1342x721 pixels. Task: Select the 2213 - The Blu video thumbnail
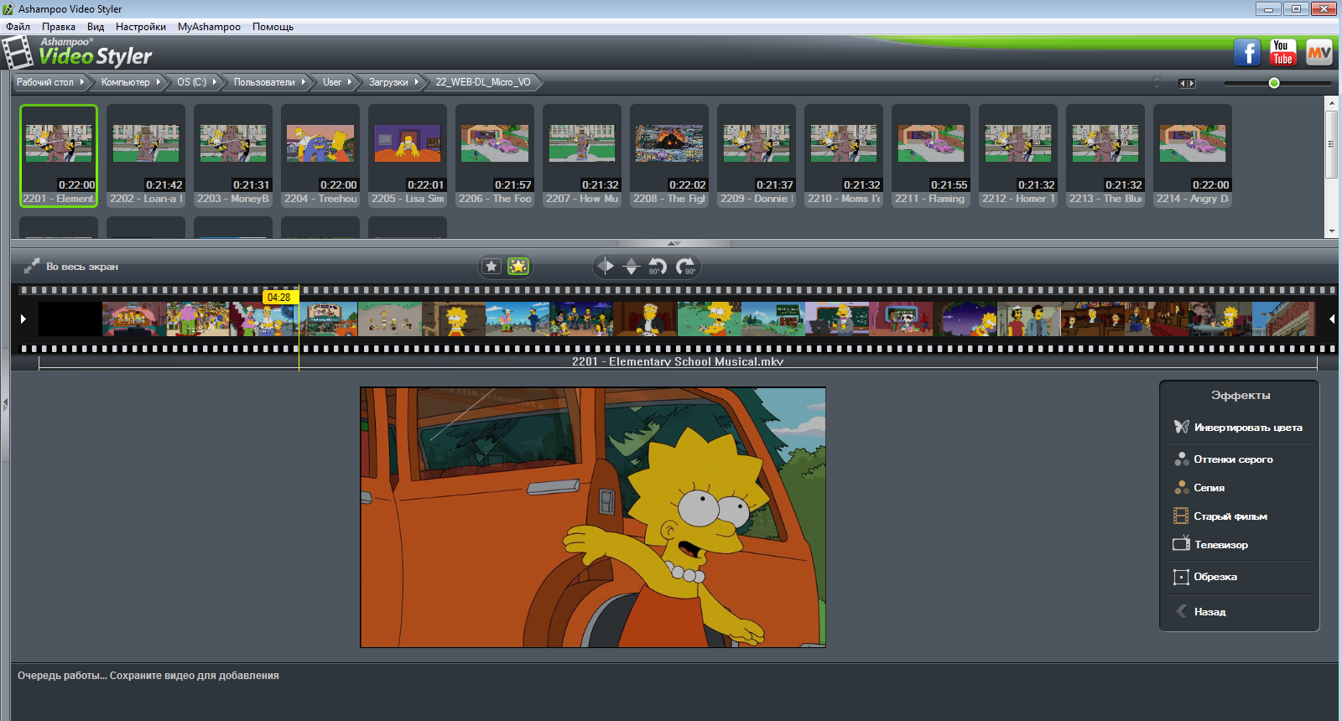click(1105, 156)
